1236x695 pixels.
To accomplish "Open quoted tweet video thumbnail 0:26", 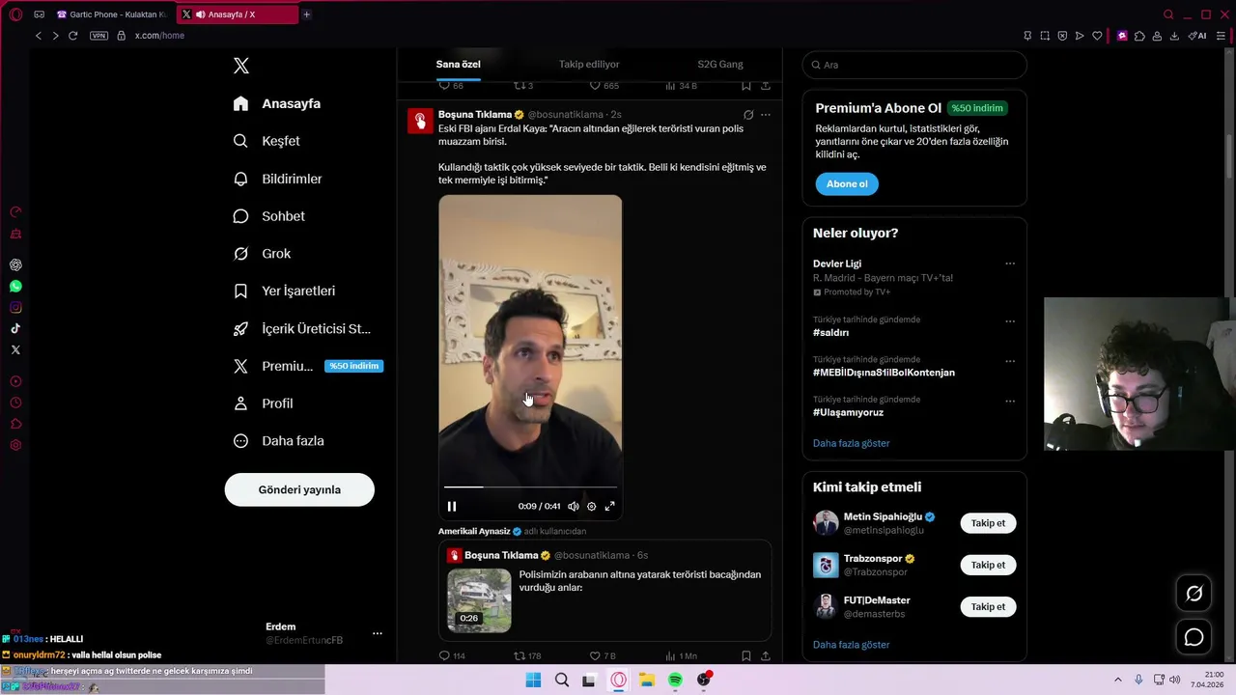I will [479, 600].
